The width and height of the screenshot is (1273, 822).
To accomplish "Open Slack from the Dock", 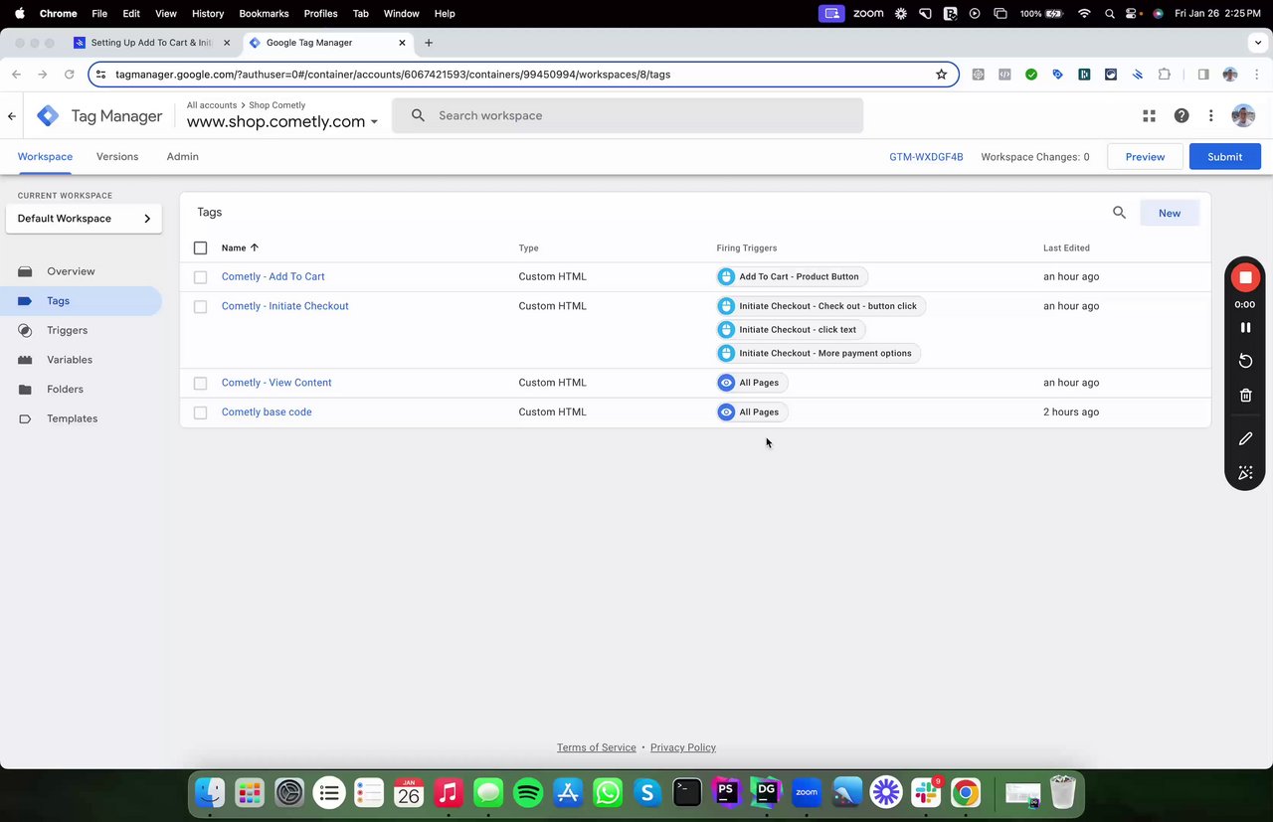I will (x=925, y=792).
